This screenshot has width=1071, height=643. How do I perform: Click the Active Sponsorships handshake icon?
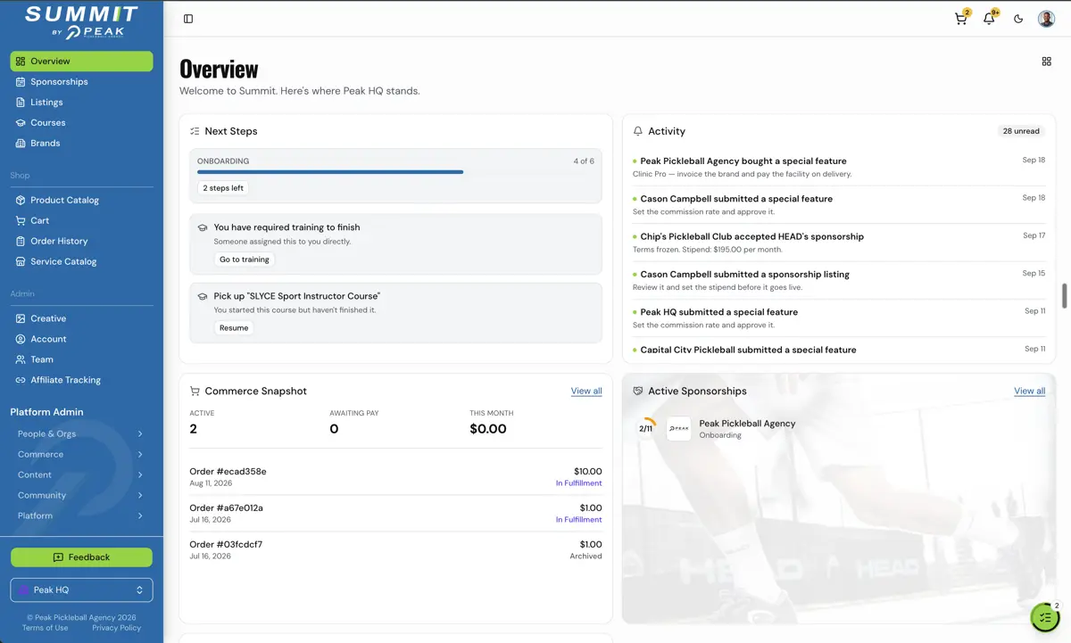tap(638, 392)
